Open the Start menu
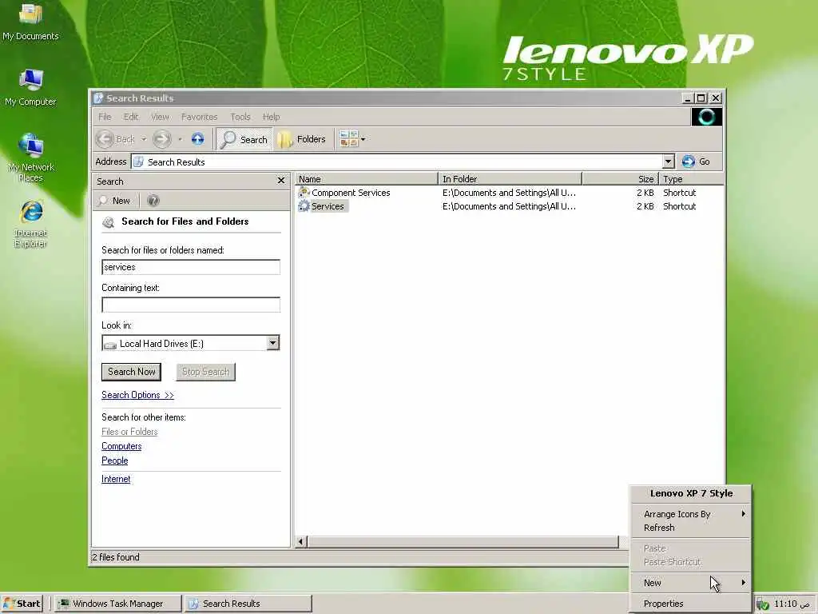The height and width of the screenshot is (614, 818). coord(22,604)
